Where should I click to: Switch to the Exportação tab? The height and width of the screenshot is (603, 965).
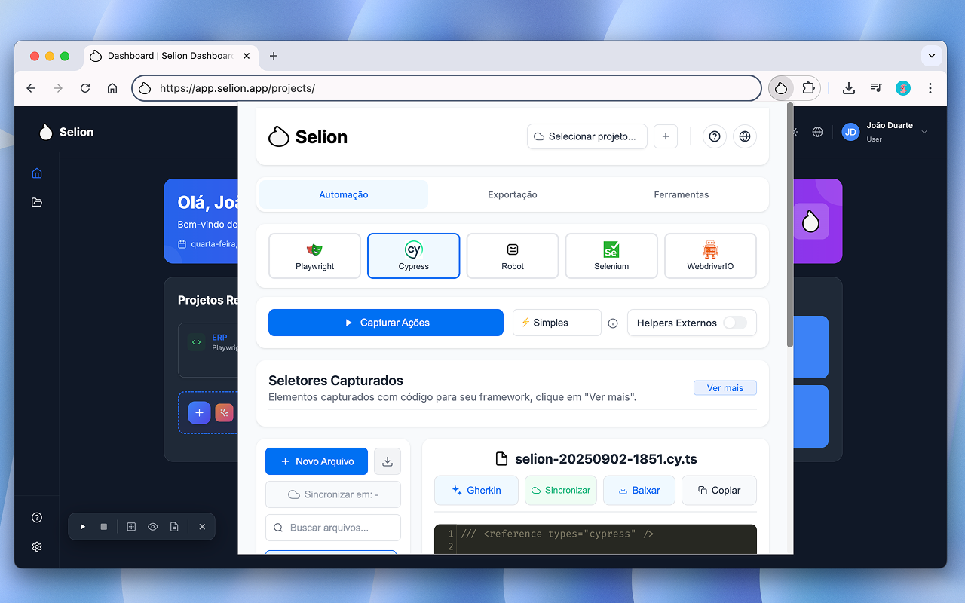coord(512,194)
